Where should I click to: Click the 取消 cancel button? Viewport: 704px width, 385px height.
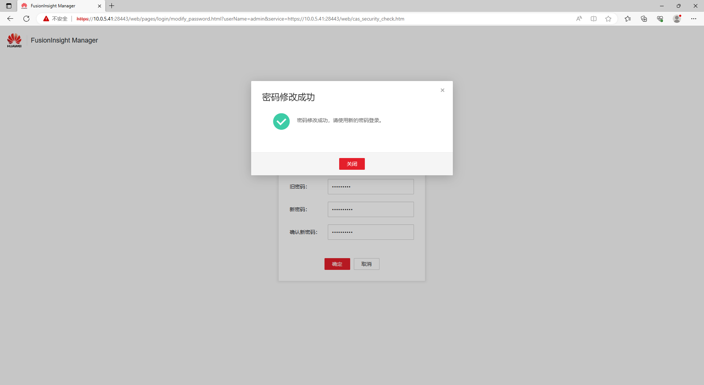(x=366, y=264)
